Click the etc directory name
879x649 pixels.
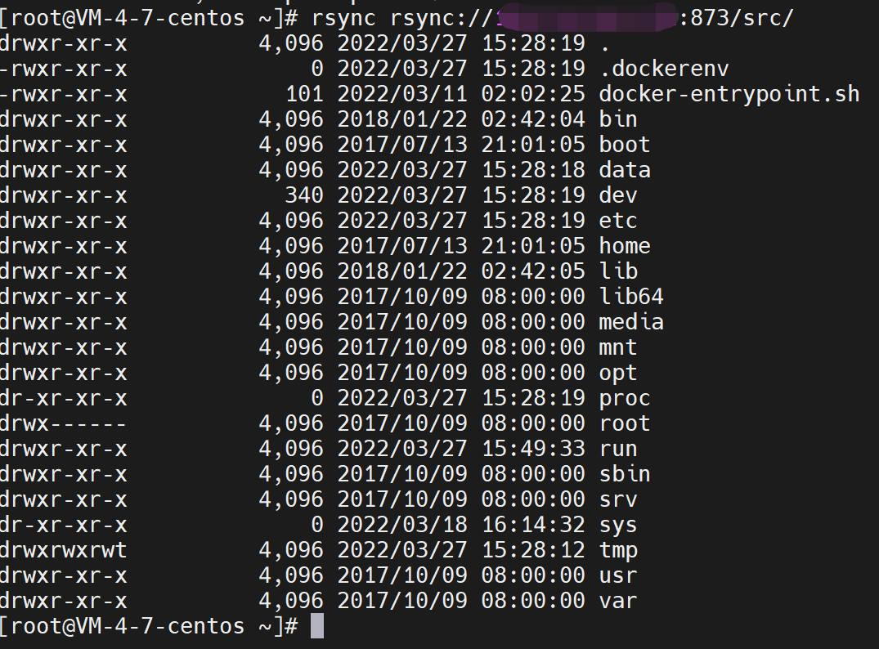[x=618, y=221]
